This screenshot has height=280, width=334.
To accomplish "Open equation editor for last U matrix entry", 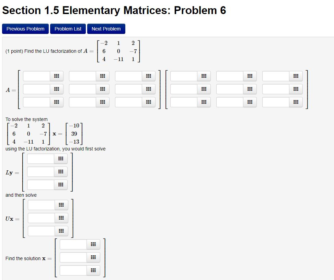I will [296, 102].
